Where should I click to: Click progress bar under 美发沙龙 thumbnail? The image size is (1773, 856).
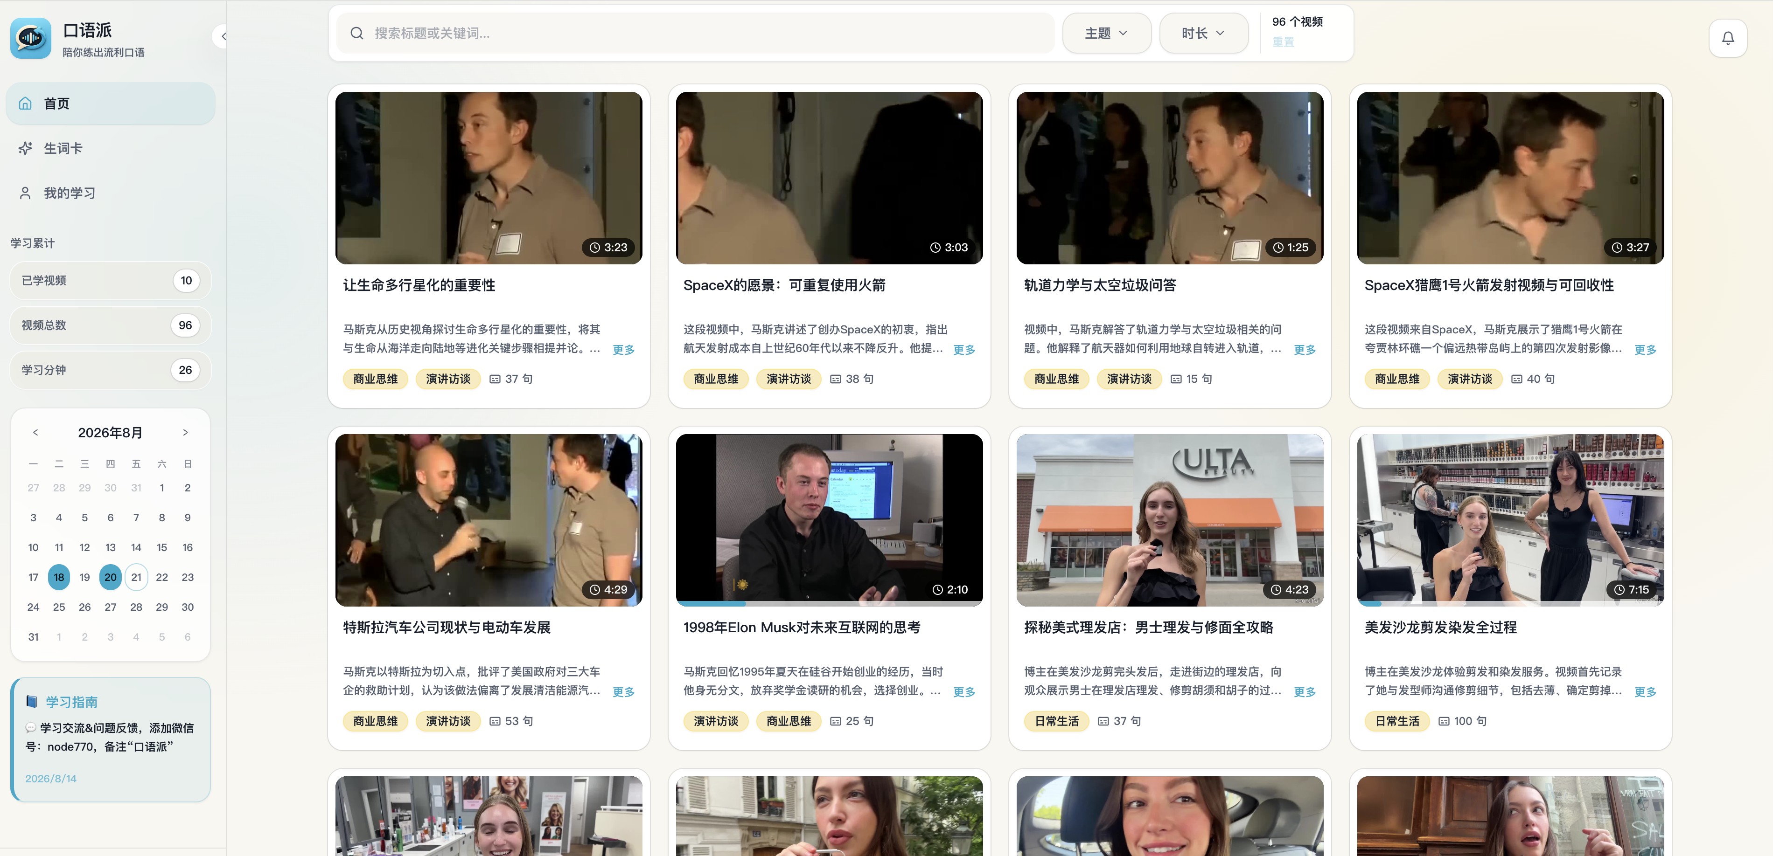(x=1510, y=604)
